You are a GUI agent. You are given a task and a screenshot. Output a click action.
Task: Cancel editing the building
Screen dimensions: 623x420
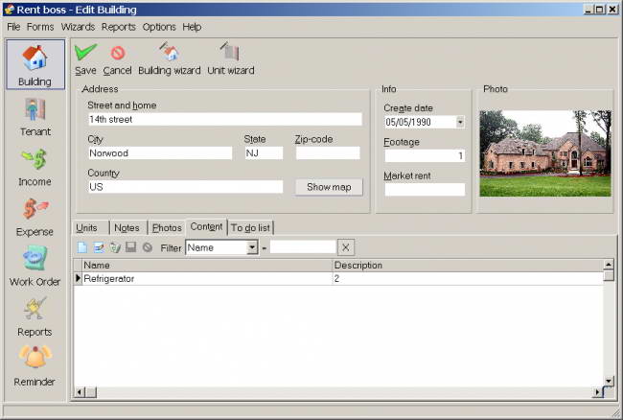pos(117,60)
